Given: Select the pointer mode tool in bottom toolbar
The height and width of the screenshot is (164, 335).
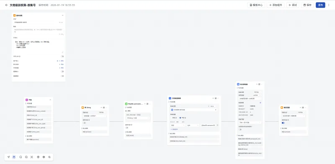Looking at the screenshot, I should (8, 157).
